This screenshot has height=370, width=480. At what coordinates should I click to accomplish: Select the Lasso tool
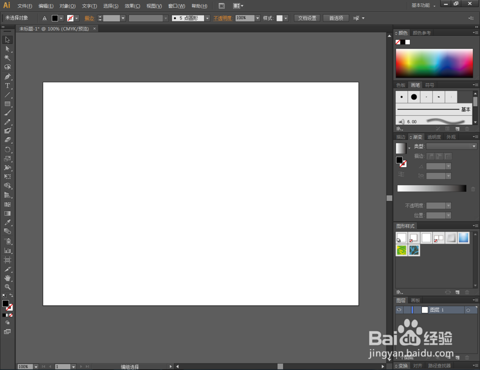click(7, 67)
